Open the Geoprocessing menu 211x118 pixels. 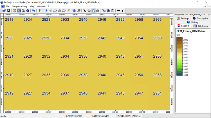(19, 6)
